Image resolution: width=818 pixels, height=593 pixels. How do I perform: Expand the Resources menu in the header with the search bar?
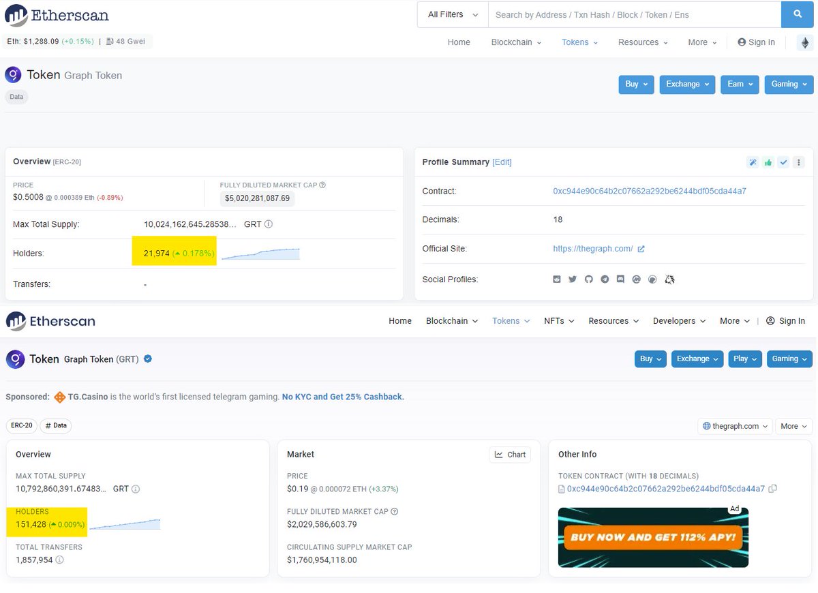(x=643, y=42)
